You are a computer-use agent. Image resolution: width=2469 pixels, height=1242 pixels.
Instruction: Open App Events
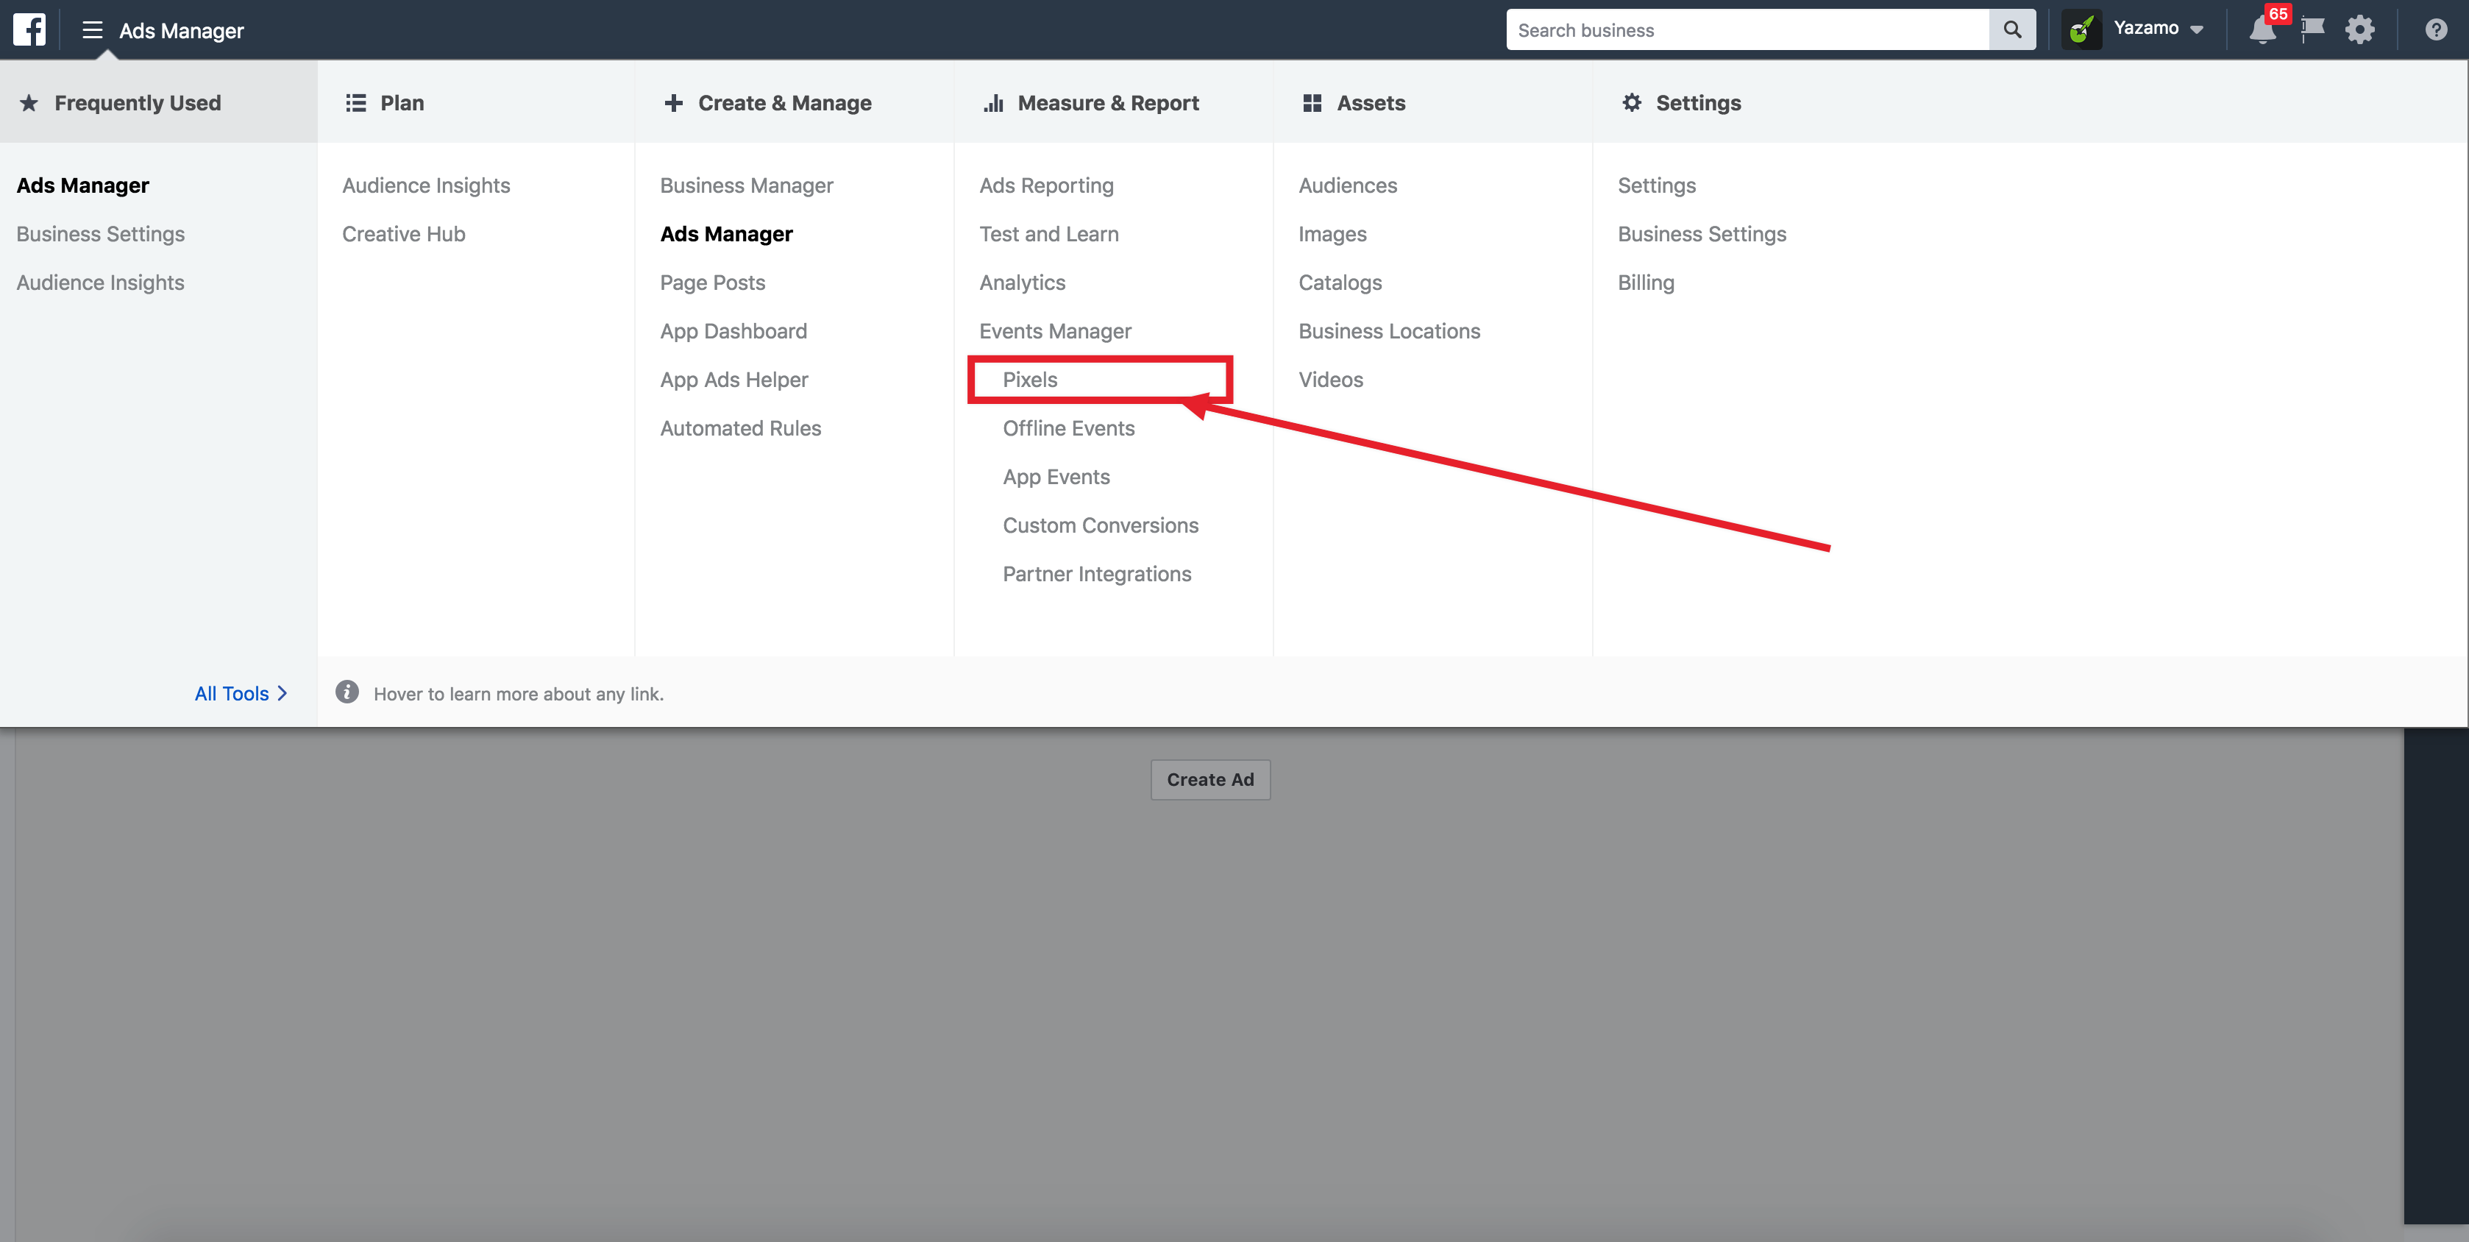[x=1056, y=478]
